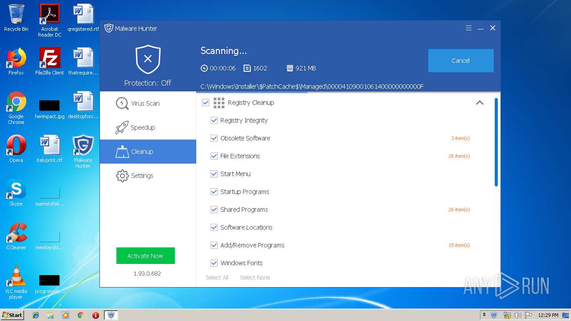Screen dimensions: 571x321
Task: Select Malware Hunter desktop shortcut
Action: pos(83,152)
